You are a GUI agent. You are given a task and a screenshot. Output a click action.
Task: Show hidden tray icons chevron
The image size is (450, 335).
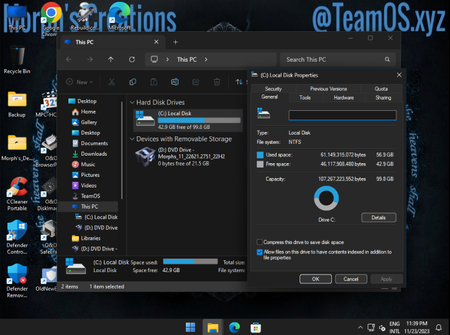click(x=360, y=328)
